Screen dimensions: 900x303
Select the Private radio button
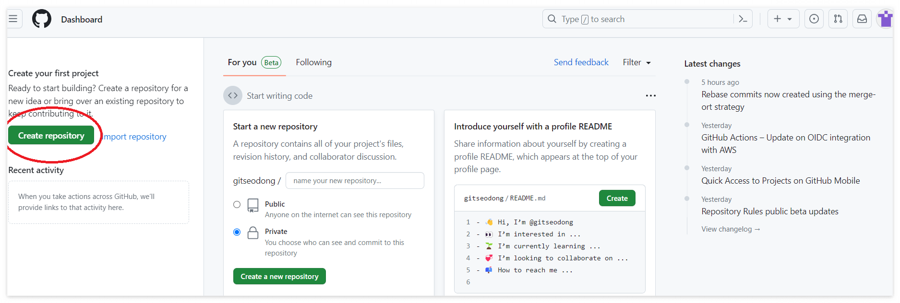pos(237,232)
